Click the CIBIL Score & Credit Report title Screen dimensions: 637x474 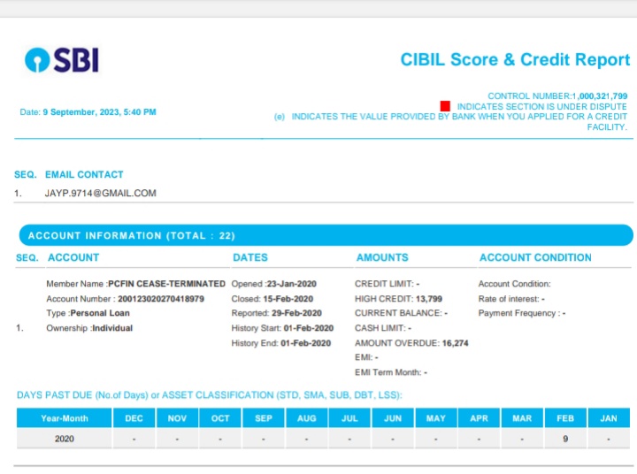515,60
